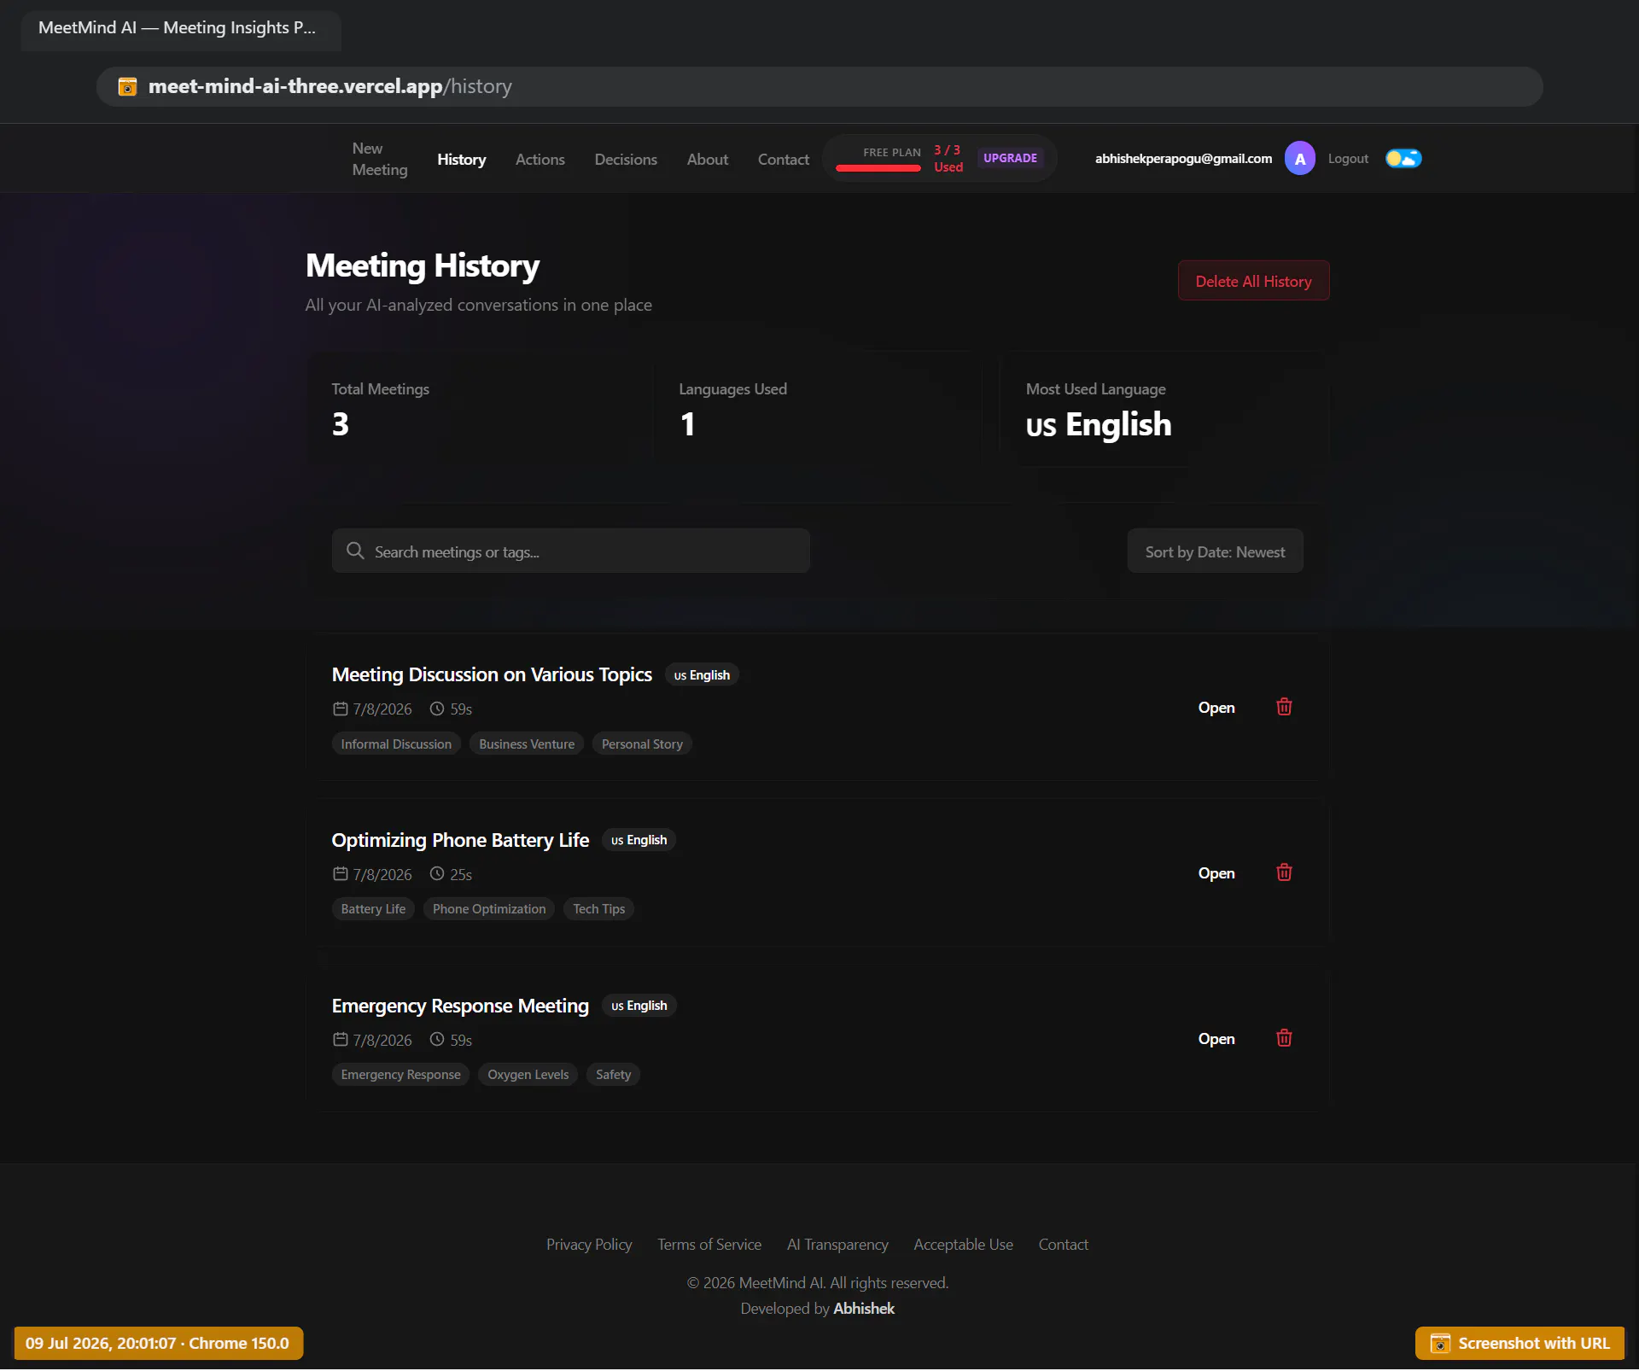This screenshot has height=1371, width=1639.
Task: Open the Meeting Discussion on Various Topics meeting
Action: pyautogui.click(x=1216, y=709)
